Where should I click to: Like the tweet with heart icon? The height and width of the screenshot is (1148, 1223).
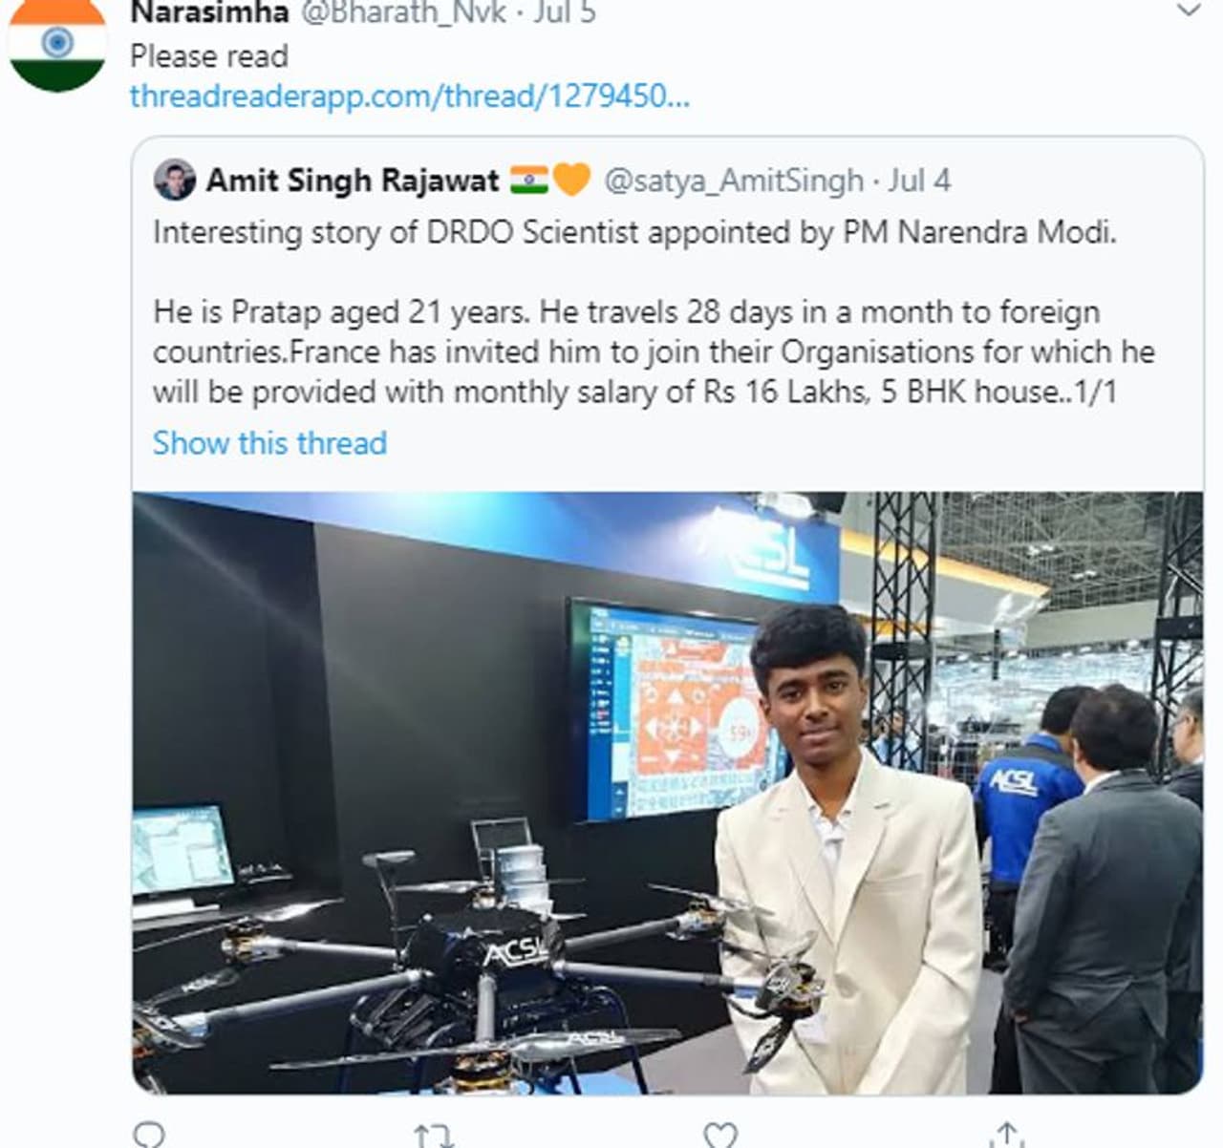pos(719,1135)
